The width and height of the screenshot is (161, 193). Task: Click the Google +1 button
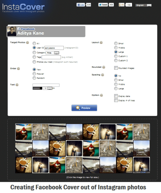(121, 5)
